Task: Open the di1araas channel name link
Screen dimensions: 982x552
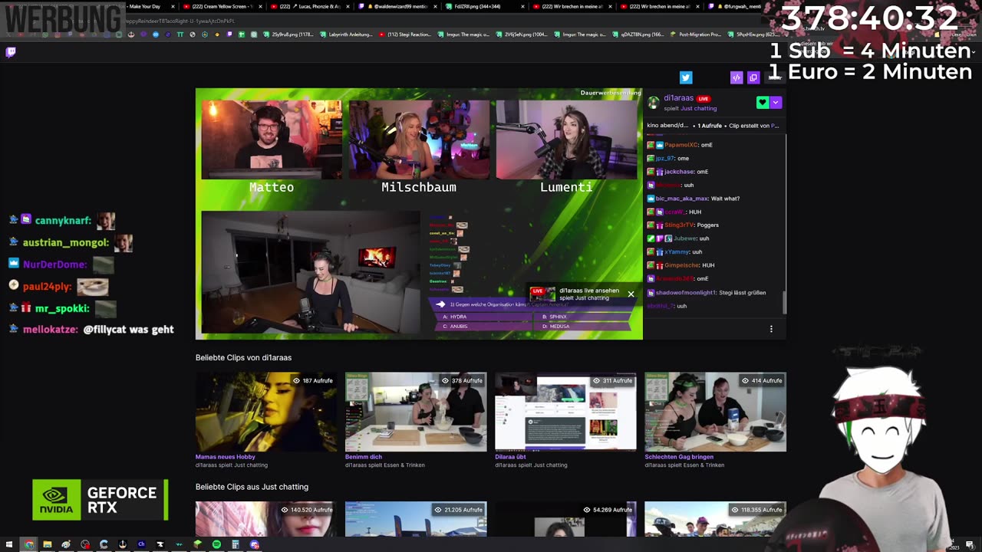Action: tap(678, 98)
